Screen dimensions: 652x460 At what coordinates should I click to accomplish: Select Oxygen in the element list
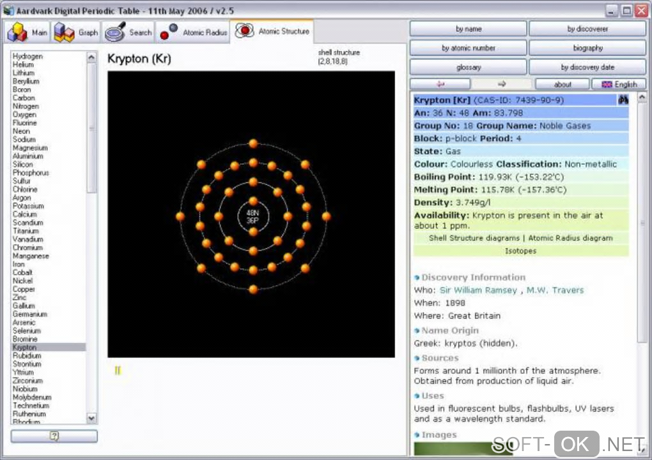tap(48, 114)
